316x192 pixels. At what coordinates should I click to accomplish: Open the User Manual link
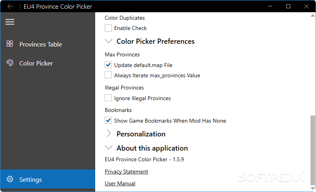[x=120, y=183]
